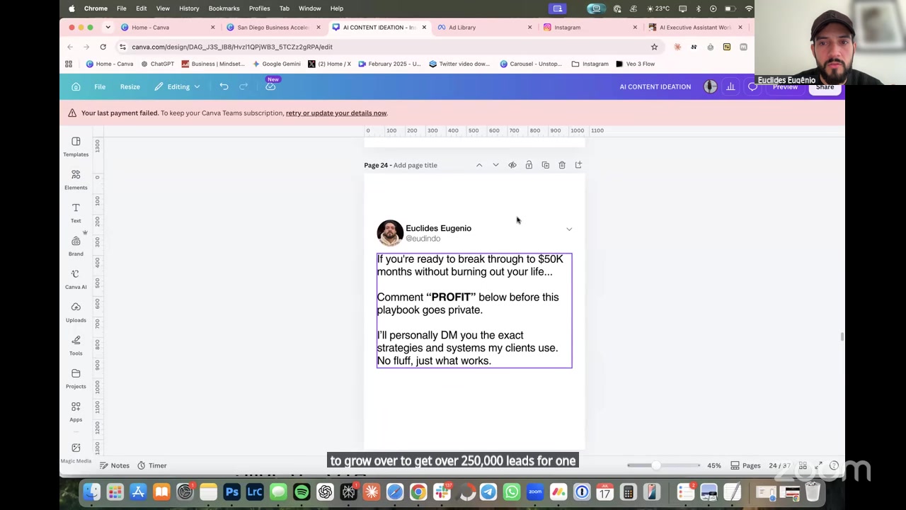The image size is (906, 510).
Task: Open the Elements panel
Action: [76, 179]
